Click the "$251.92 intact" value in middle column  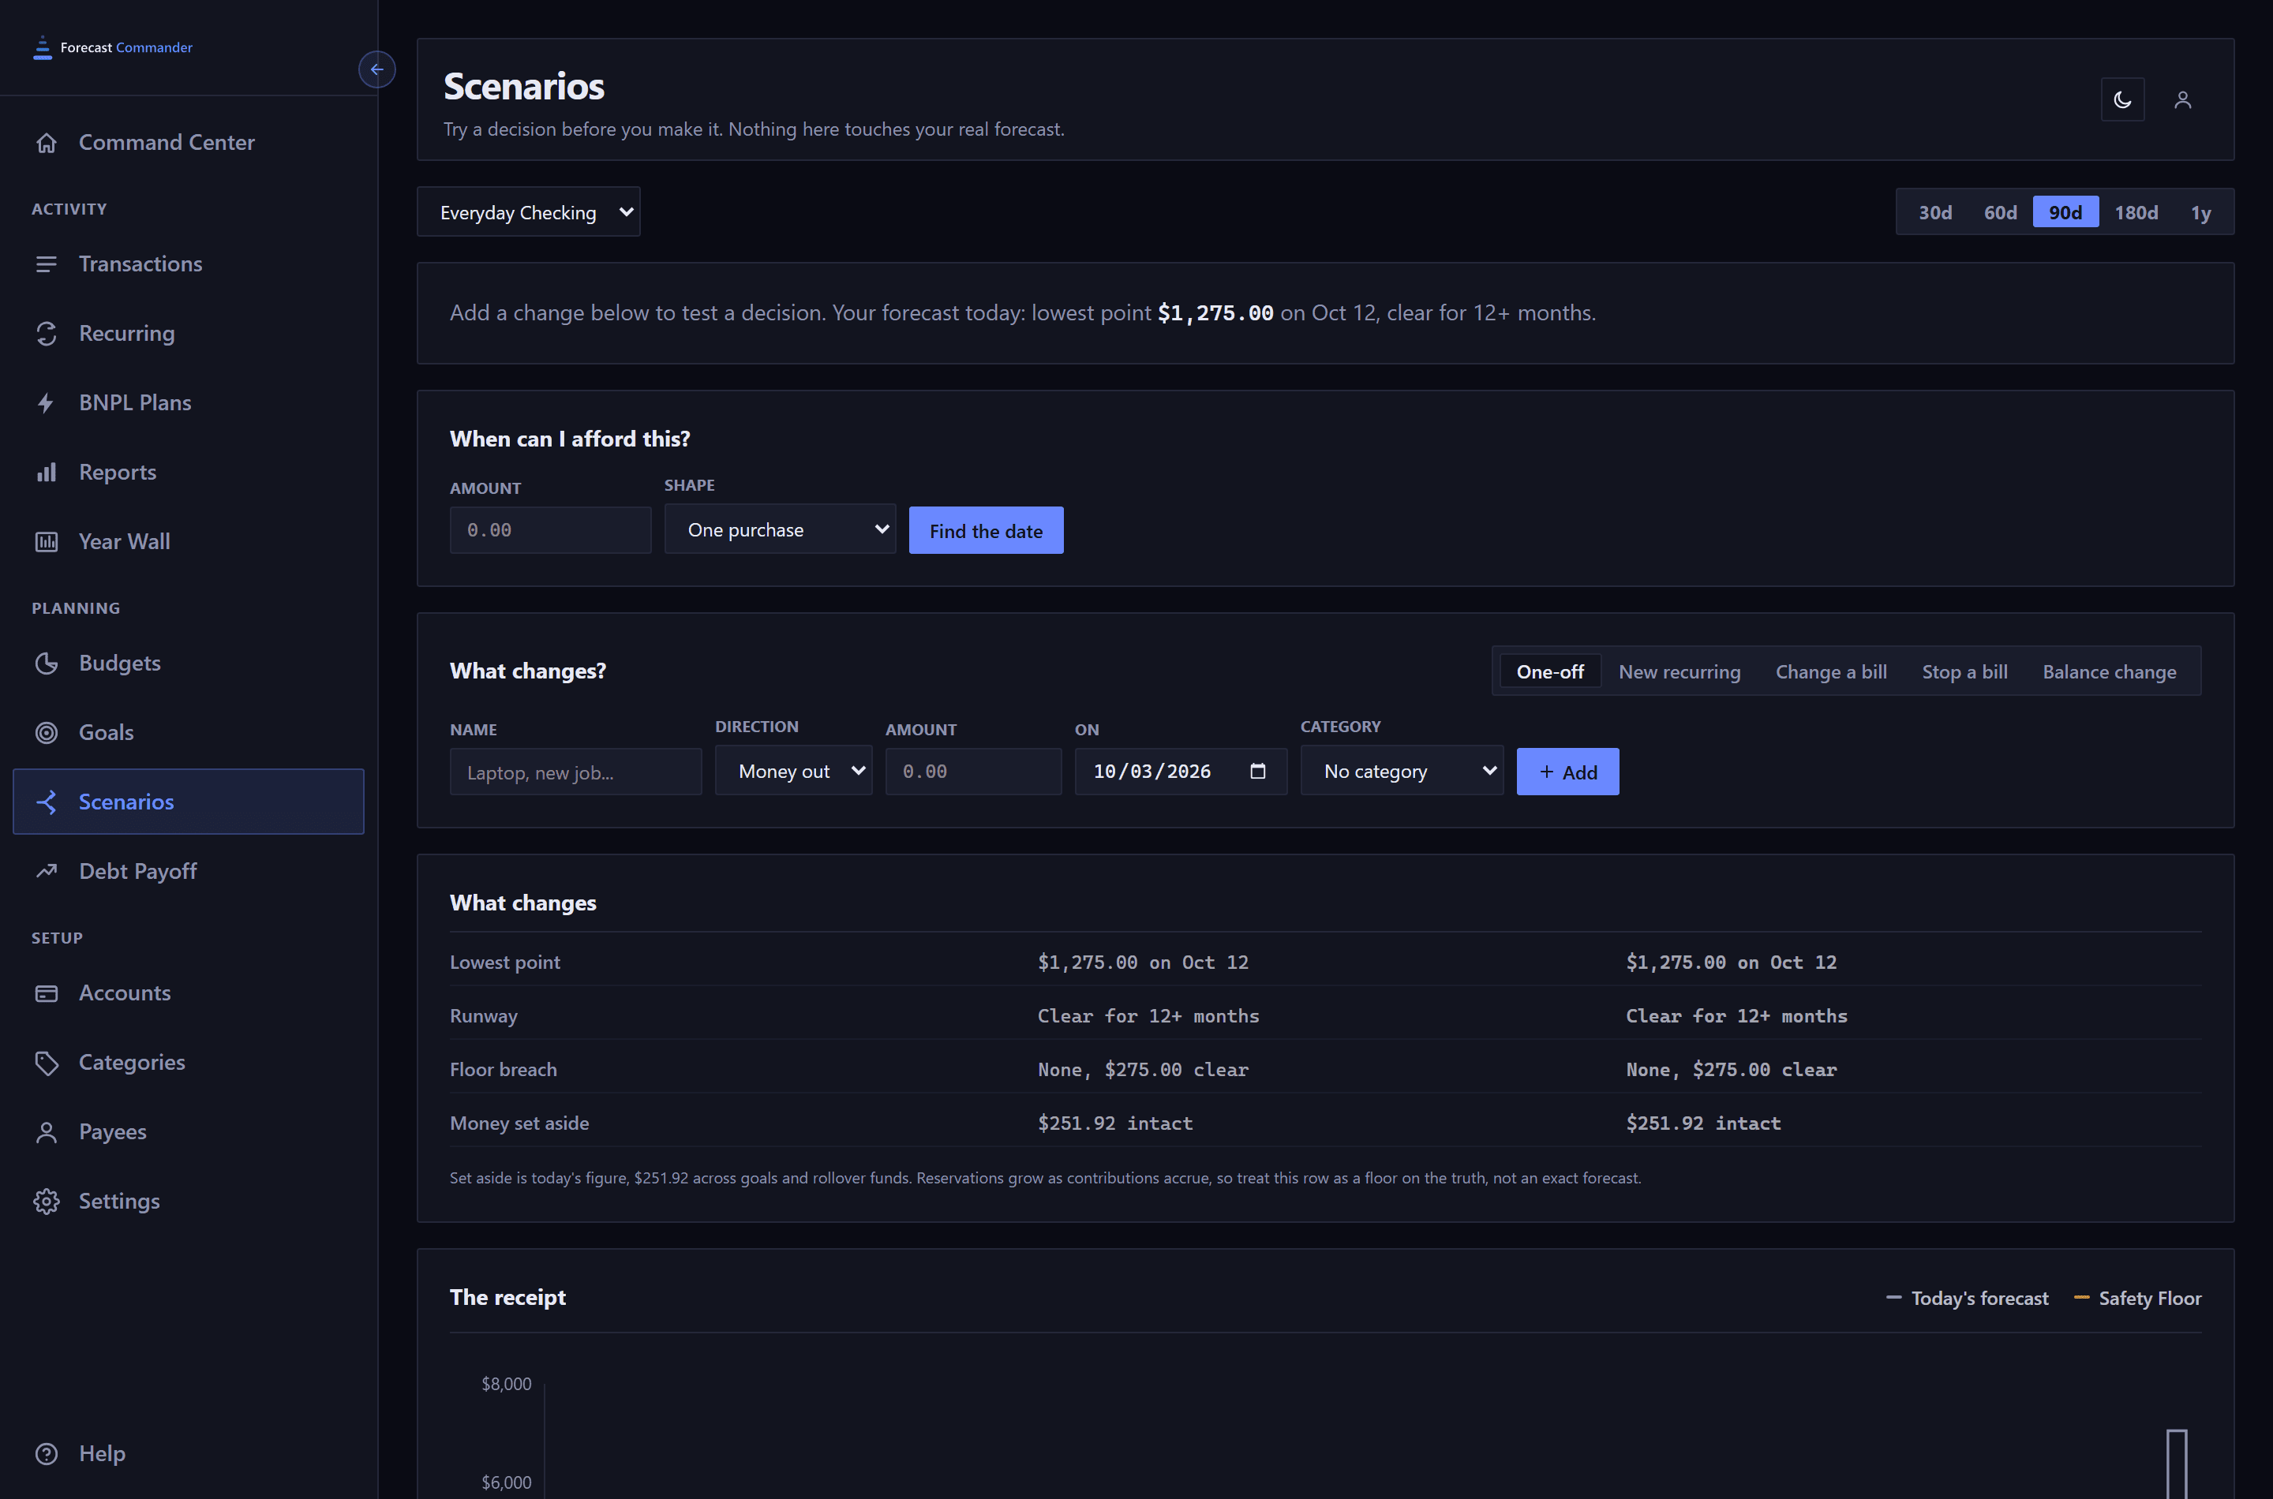coord(1115,1123)
